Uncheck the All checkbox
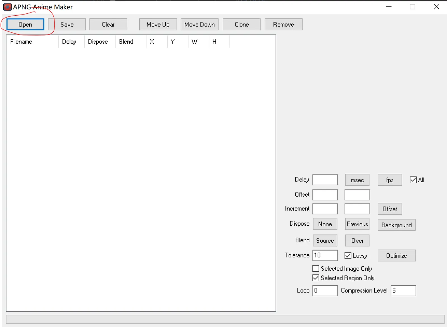Viewport: 447px width, 327px height. pyautogui.click(x=413, y=180)
